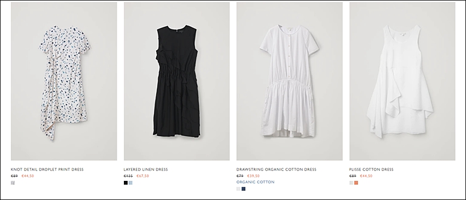Open the black Layered Linen Dress image
The height and width of the screenshot is (200, 466).
(177, 81)
